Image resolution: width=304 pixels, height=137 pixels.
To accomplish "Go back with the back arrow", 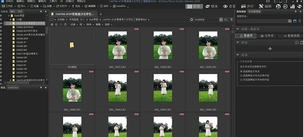I will coord(56,25).
